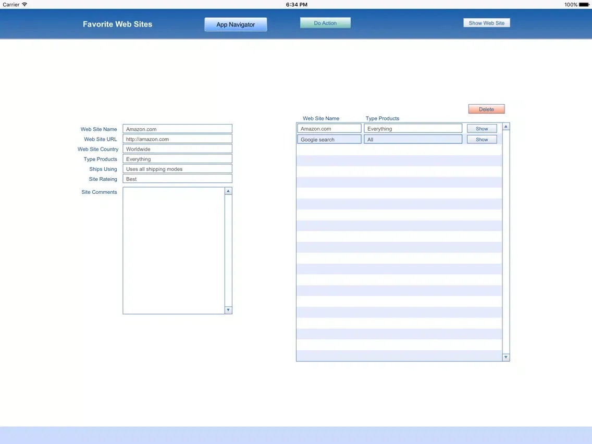Click the App Navigator button

236,24
